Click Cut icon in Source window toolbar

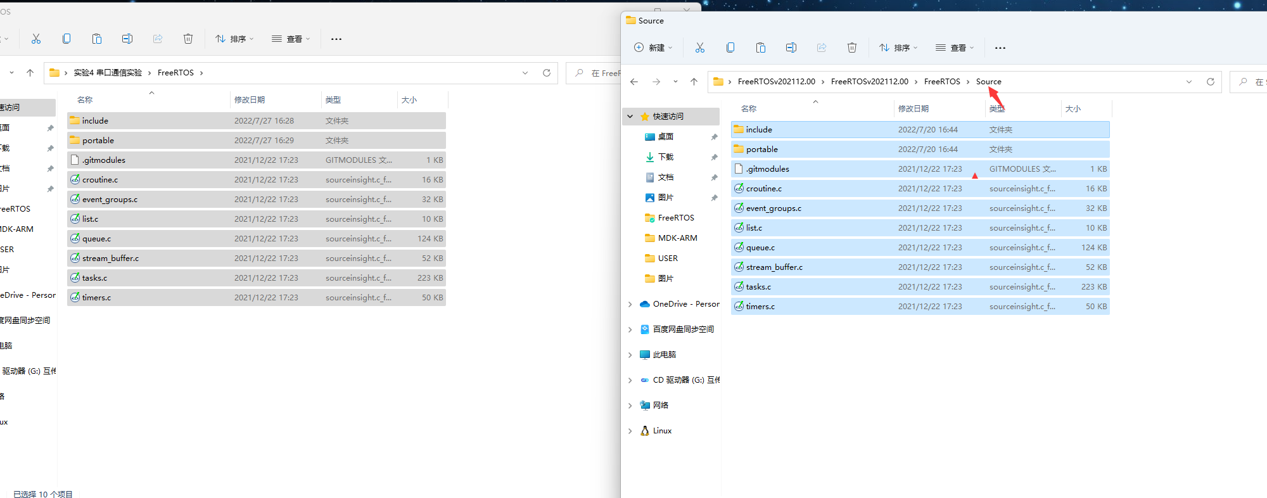click(699, 48)
